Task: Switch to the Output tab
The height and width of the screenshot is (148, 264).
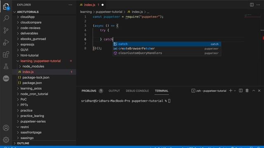Action: pyautogui.click(x=114, y=91)
